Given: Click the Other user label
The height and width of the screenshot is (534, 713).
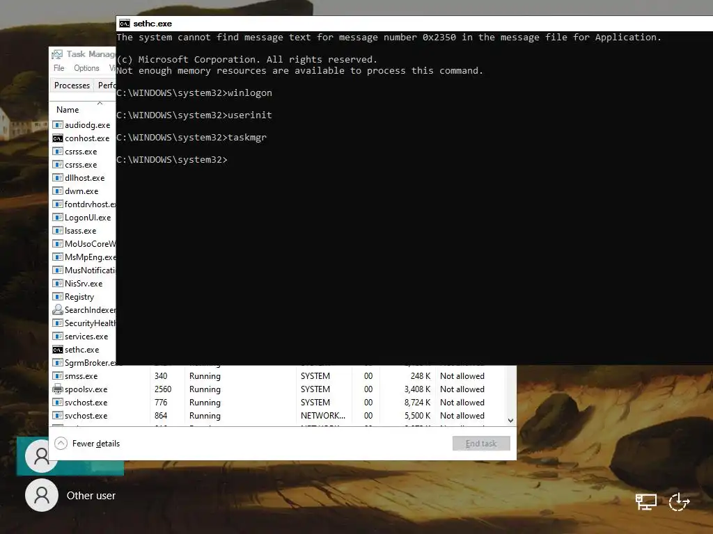Looking at the screenshot, I should (91, 495).
